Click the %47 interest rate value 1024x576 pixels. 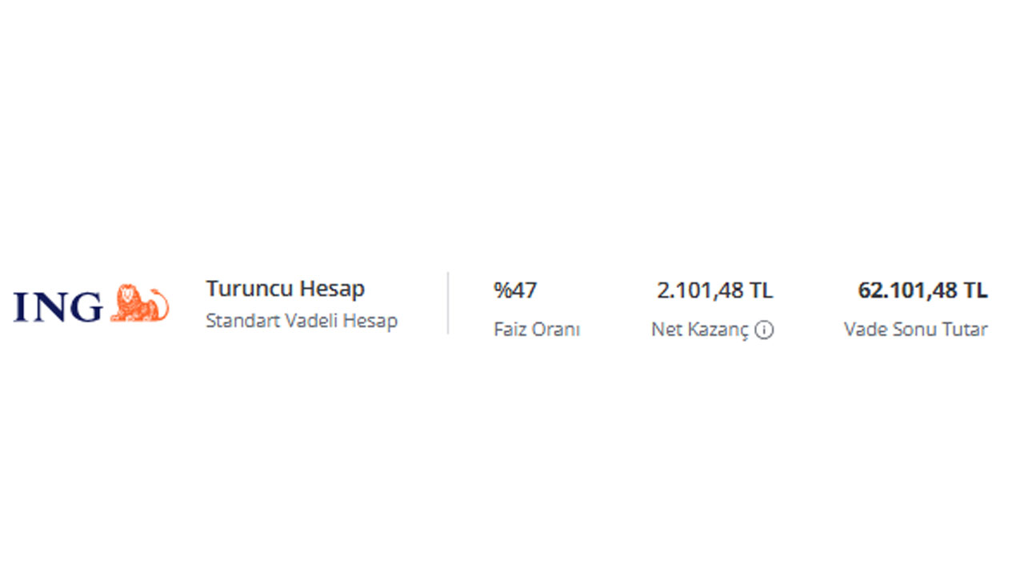click(x=515, y=290)
